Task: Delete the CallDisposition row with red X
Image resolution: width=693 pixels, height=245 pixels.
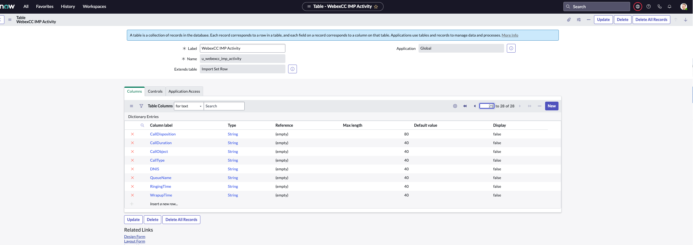Action: [x=132, y=134]
